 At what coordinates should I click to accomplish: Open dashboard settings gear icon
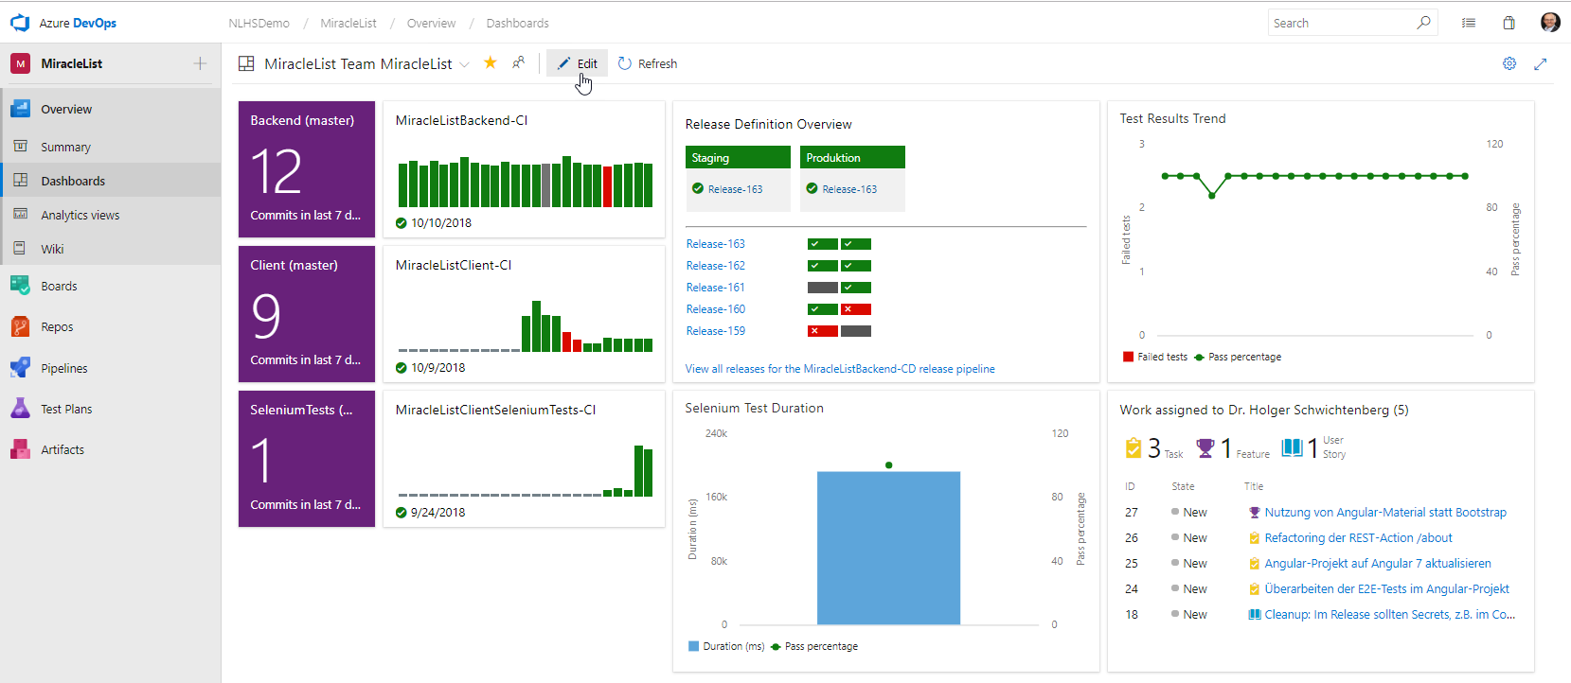click(1509, 63)
